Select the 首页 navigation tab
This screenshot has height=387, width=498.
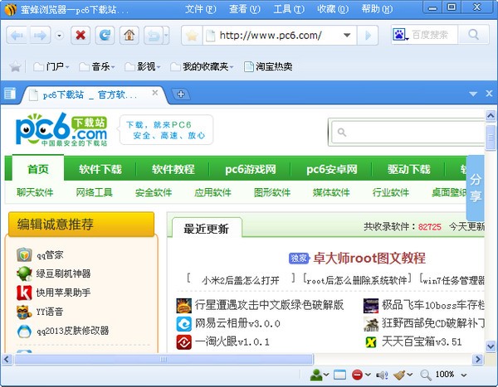(38, 169)
